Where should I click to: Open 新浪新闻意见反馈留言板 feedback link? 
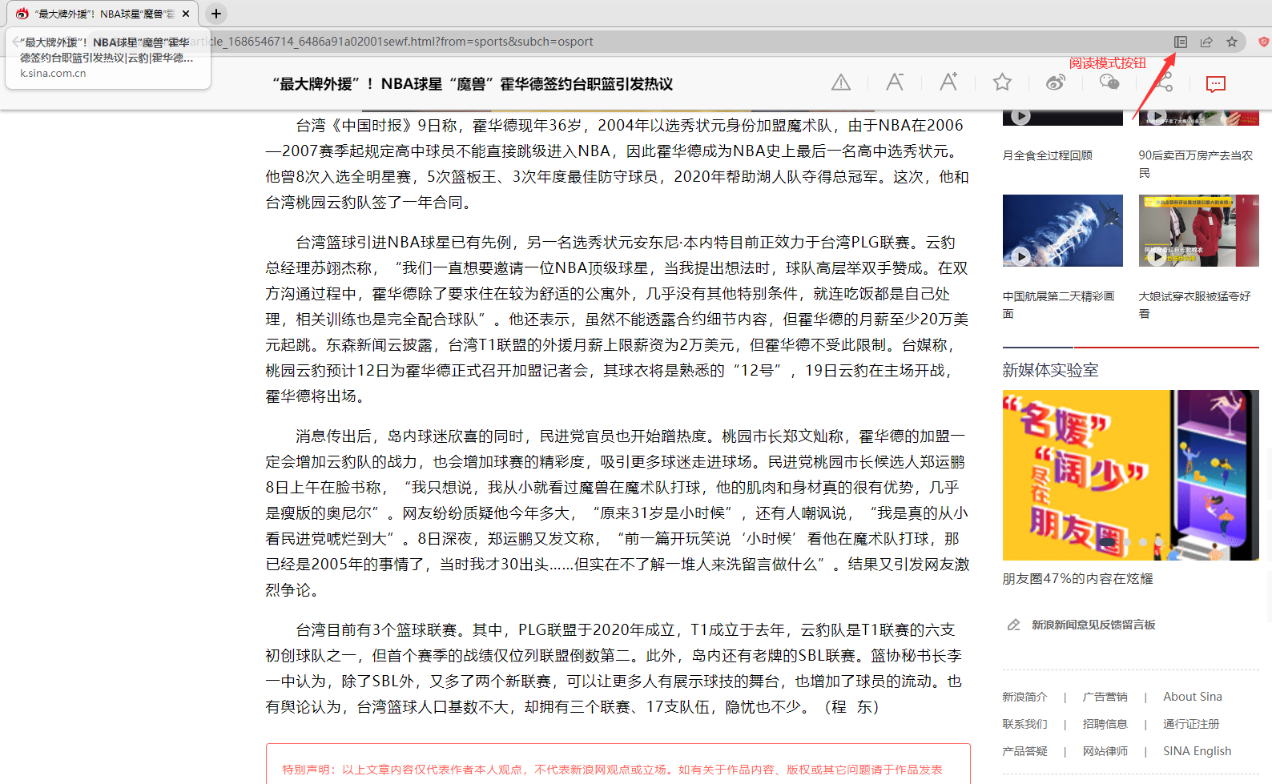pyautogui.click(x=1093, y=625)
